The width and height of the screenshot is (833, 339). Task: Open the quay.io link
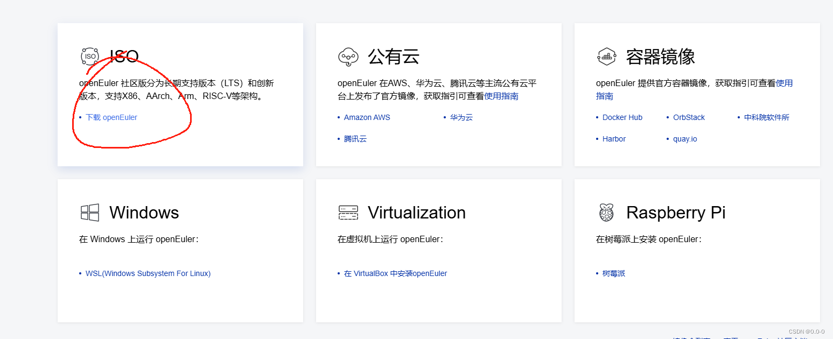point(685,139)
